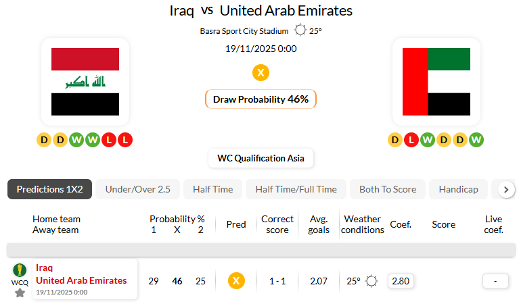
Task: Click the X prediction circle in match row
Action: (x=235, y=281)
